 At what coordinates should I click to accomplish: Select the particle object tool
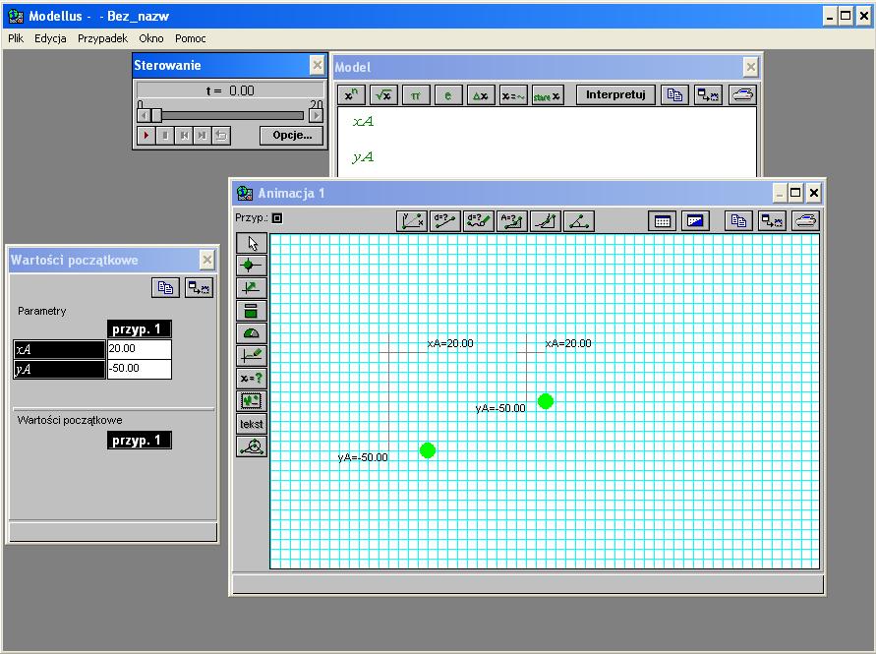(252, 266)
